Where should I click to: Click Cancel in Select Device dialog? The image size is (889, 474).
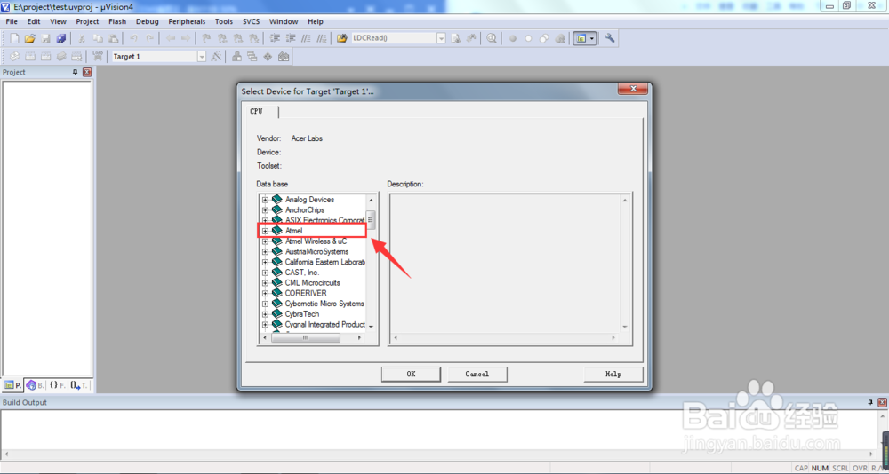coord(477,374)
